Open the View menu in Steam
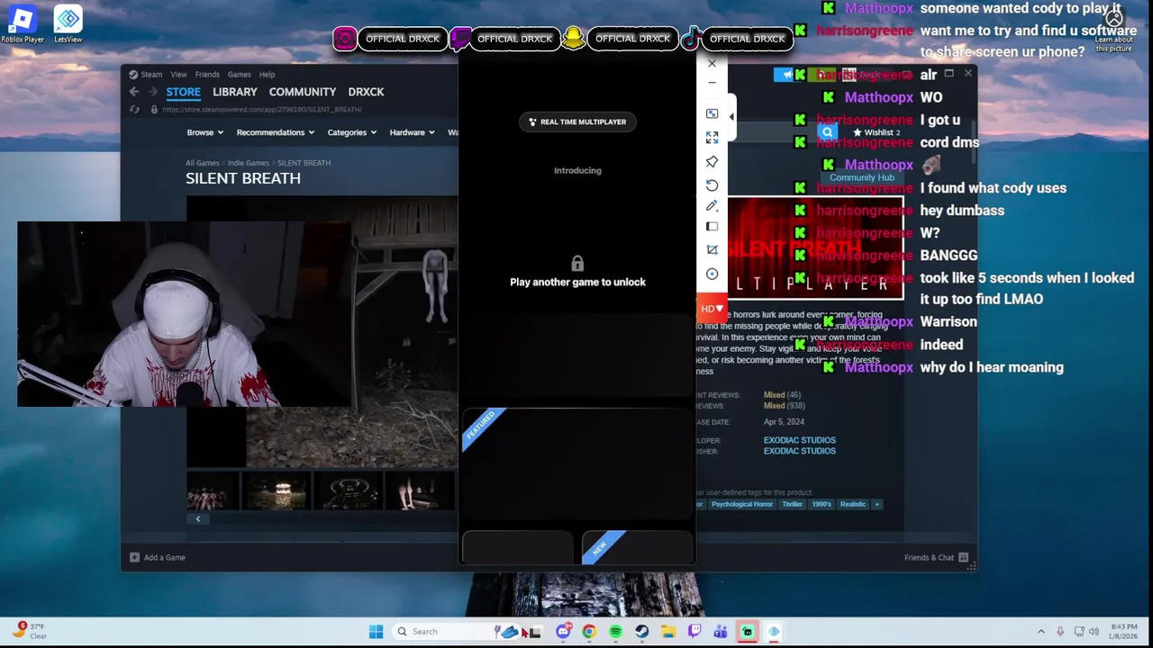The image size is (1153, 648). tap(178, 75)
